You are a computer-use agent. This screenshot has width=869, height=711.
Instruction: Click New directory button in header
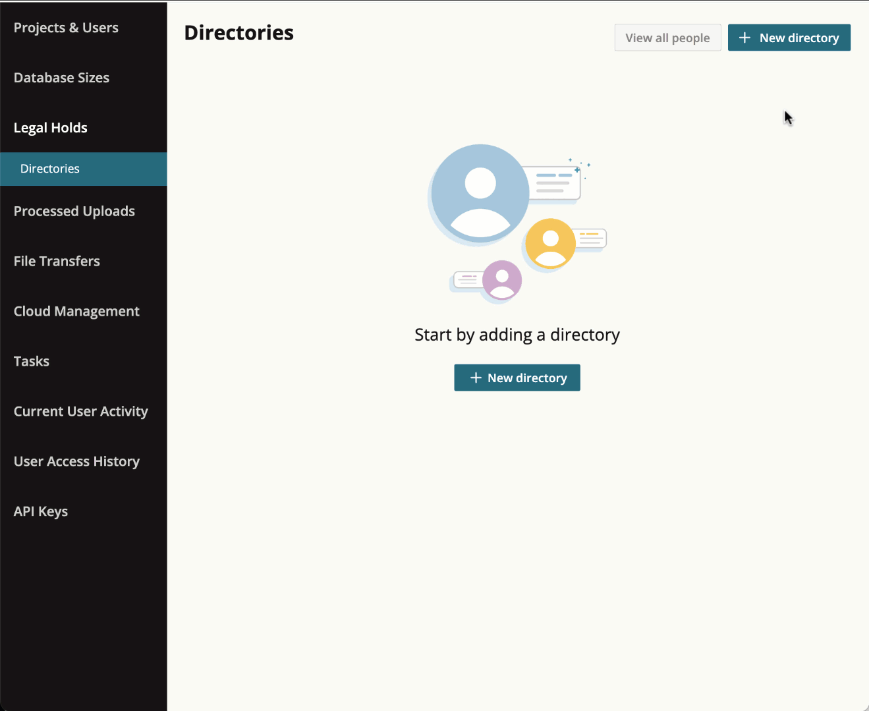point(789,38)
